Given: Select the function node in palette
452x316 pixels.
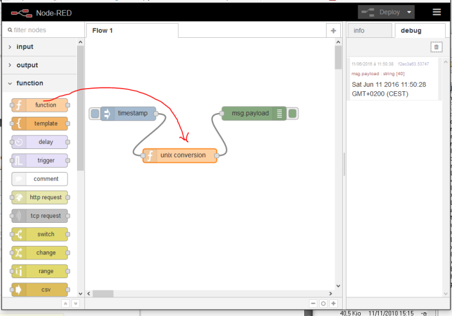Looking at the screenshot, I should 40,105.
